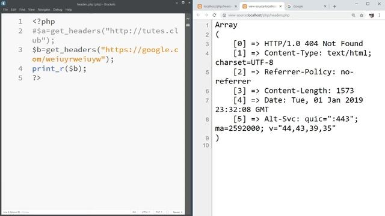Viewport: 385px width, 216px height.
Task: Switch to the localhost/php/headers browser tab
Action: [217, 7]
